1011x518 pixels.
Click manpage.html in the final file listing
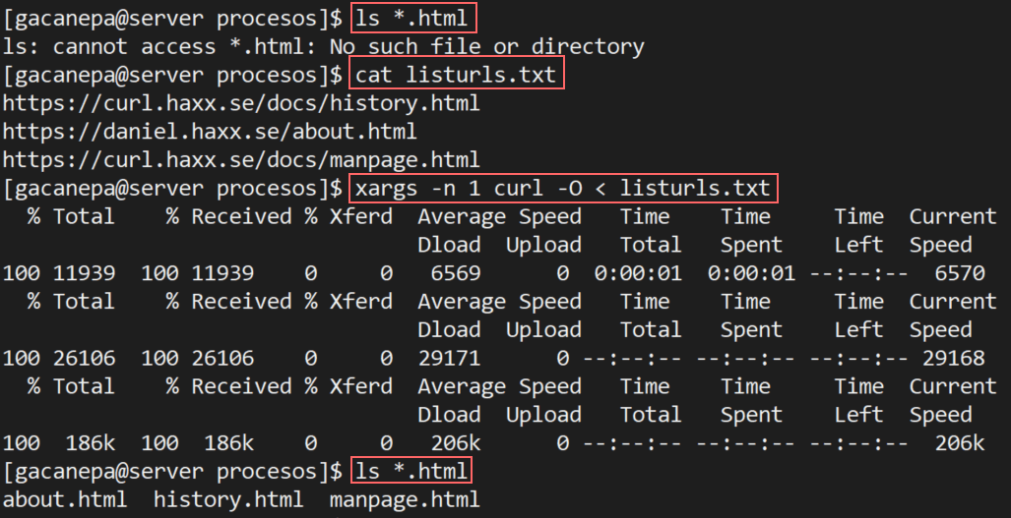coord(405,500)
